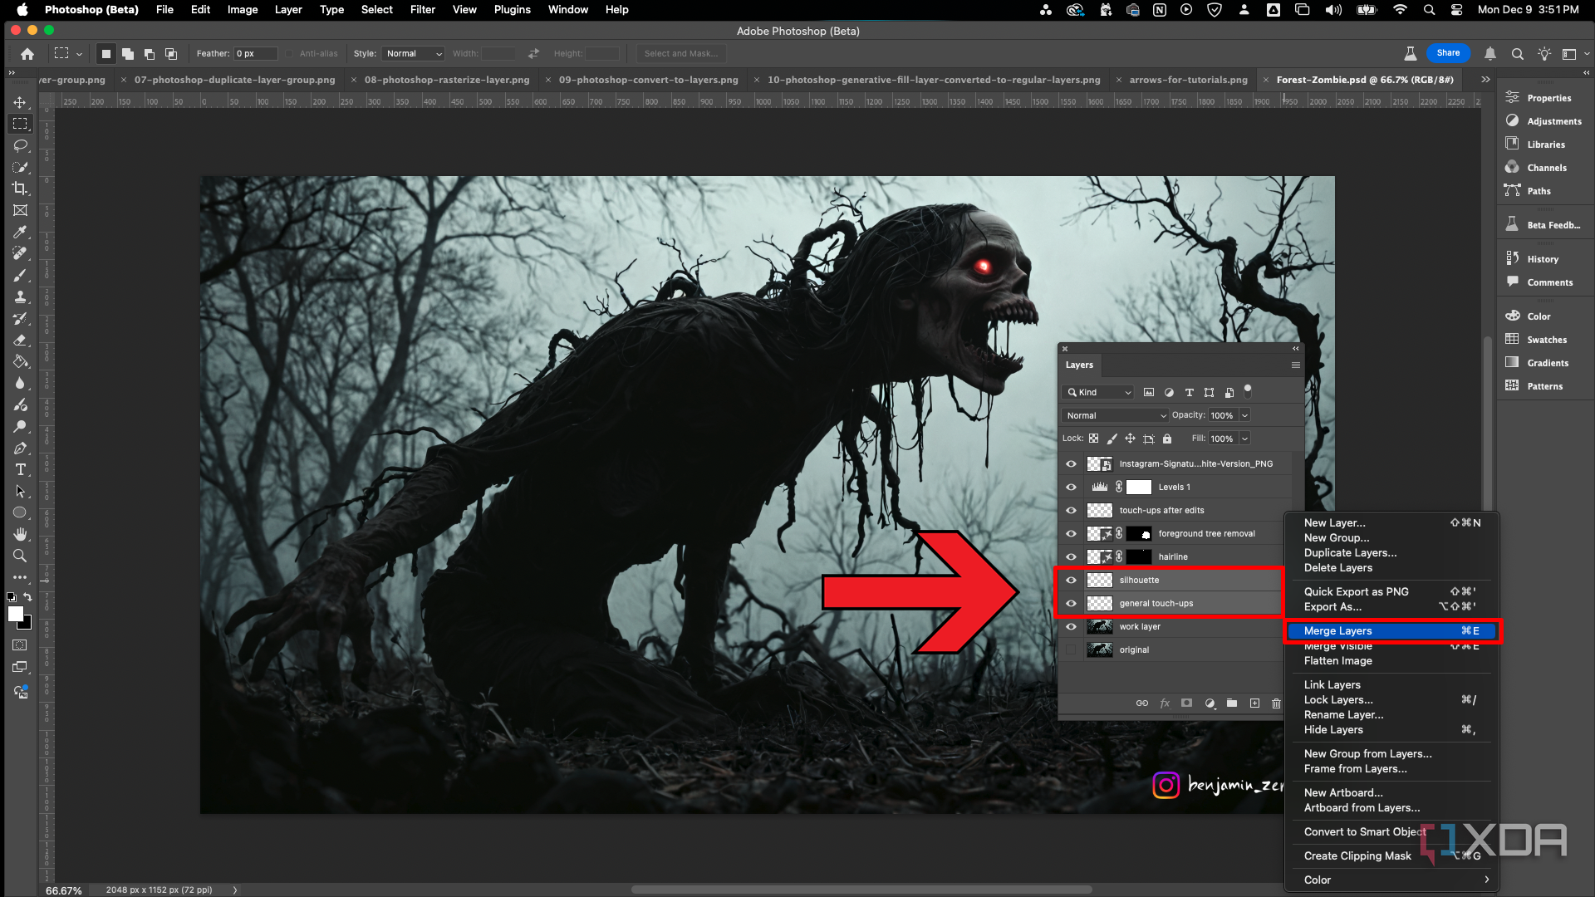This screenshot has height=897, width=1595.
Task: Click the Home icon in options bar
Action: pyautogui.click(x=27, y=54)
